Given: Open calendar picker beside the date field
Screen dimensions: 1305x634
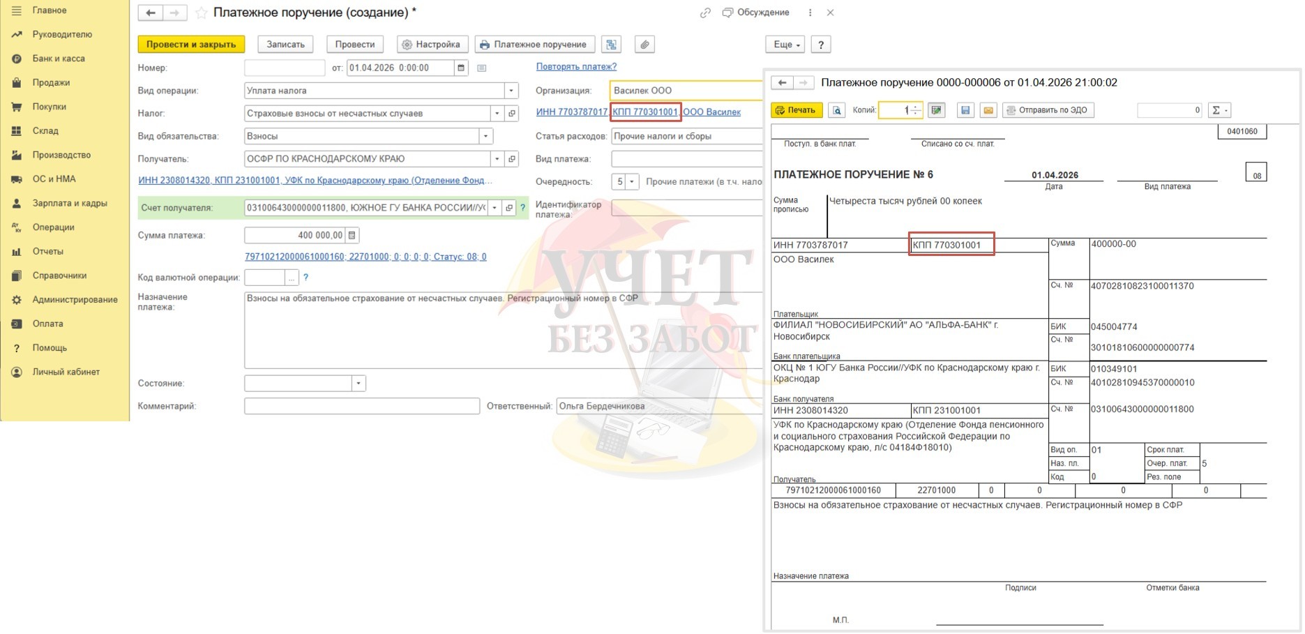Looking at the screenshot, I should pyautogui.click(x=461, y=68).
